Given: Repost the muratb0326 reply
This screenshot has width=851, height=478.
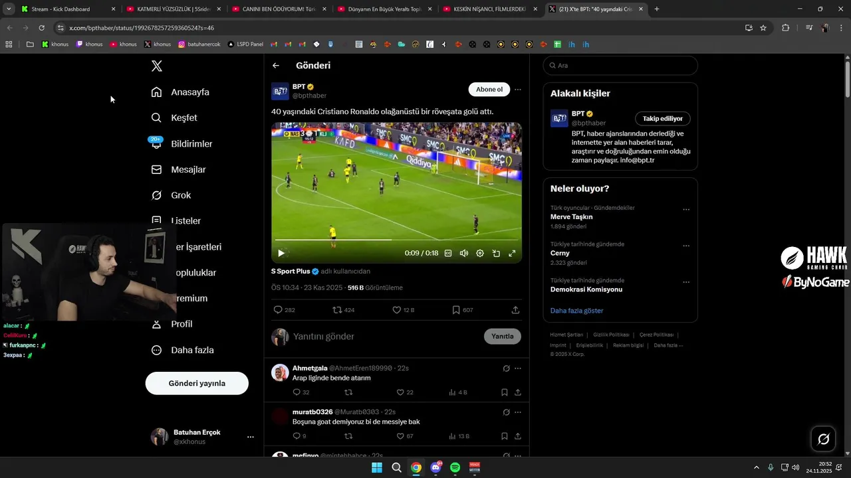Looking at the screenshot, I should click(x=348, y=436).
